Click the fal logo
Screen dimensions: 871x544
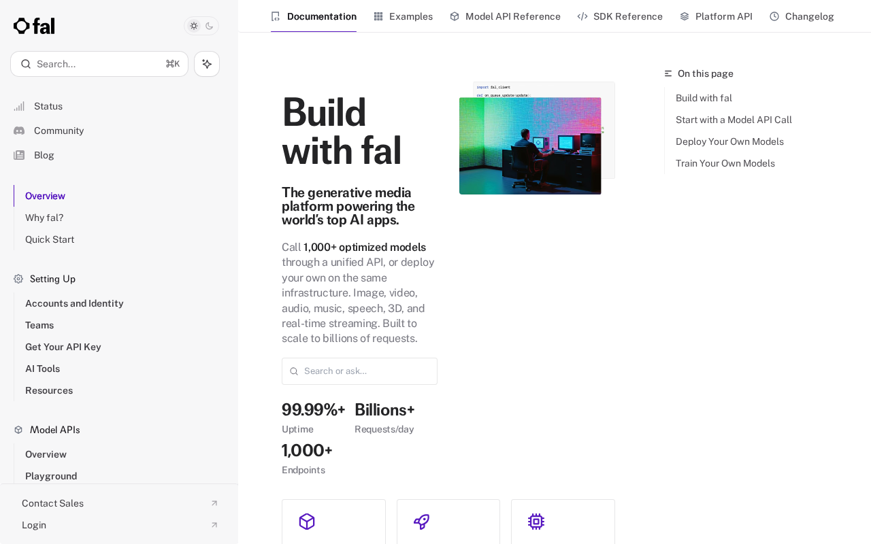point(34,26)
